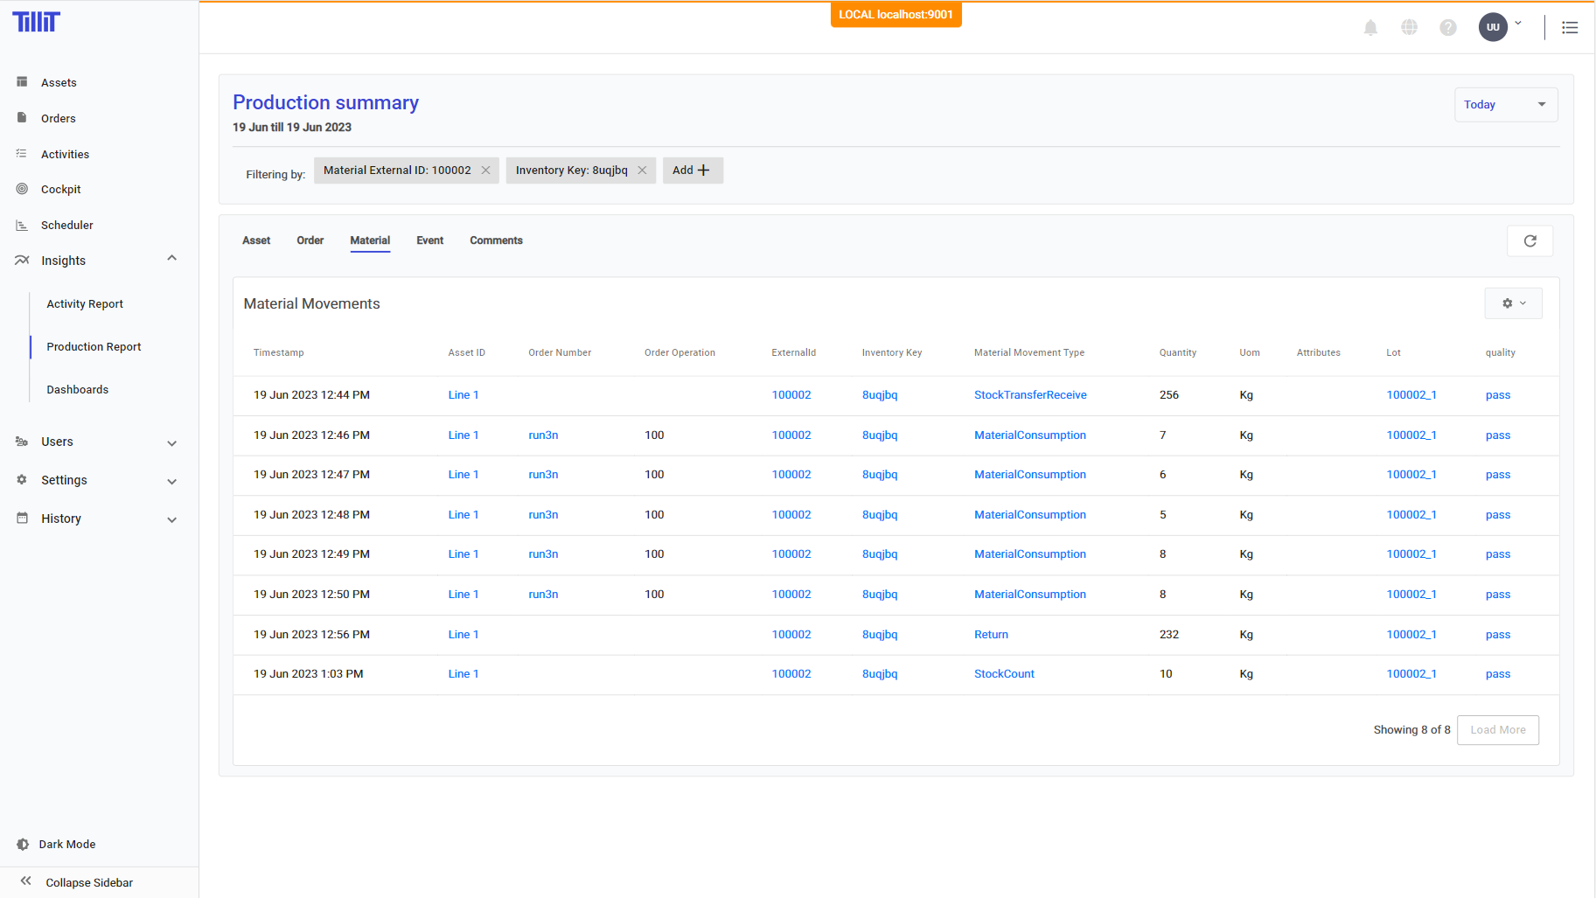This screenshot has height=898, width=1596.
Task: Click the help question mark icon
Action: coord(1448,28)
